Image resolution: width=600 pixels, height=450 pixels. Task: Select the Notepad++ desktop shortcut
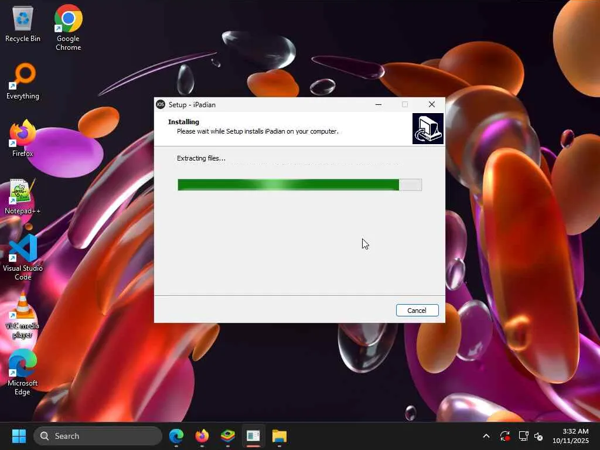click(23, 196)
